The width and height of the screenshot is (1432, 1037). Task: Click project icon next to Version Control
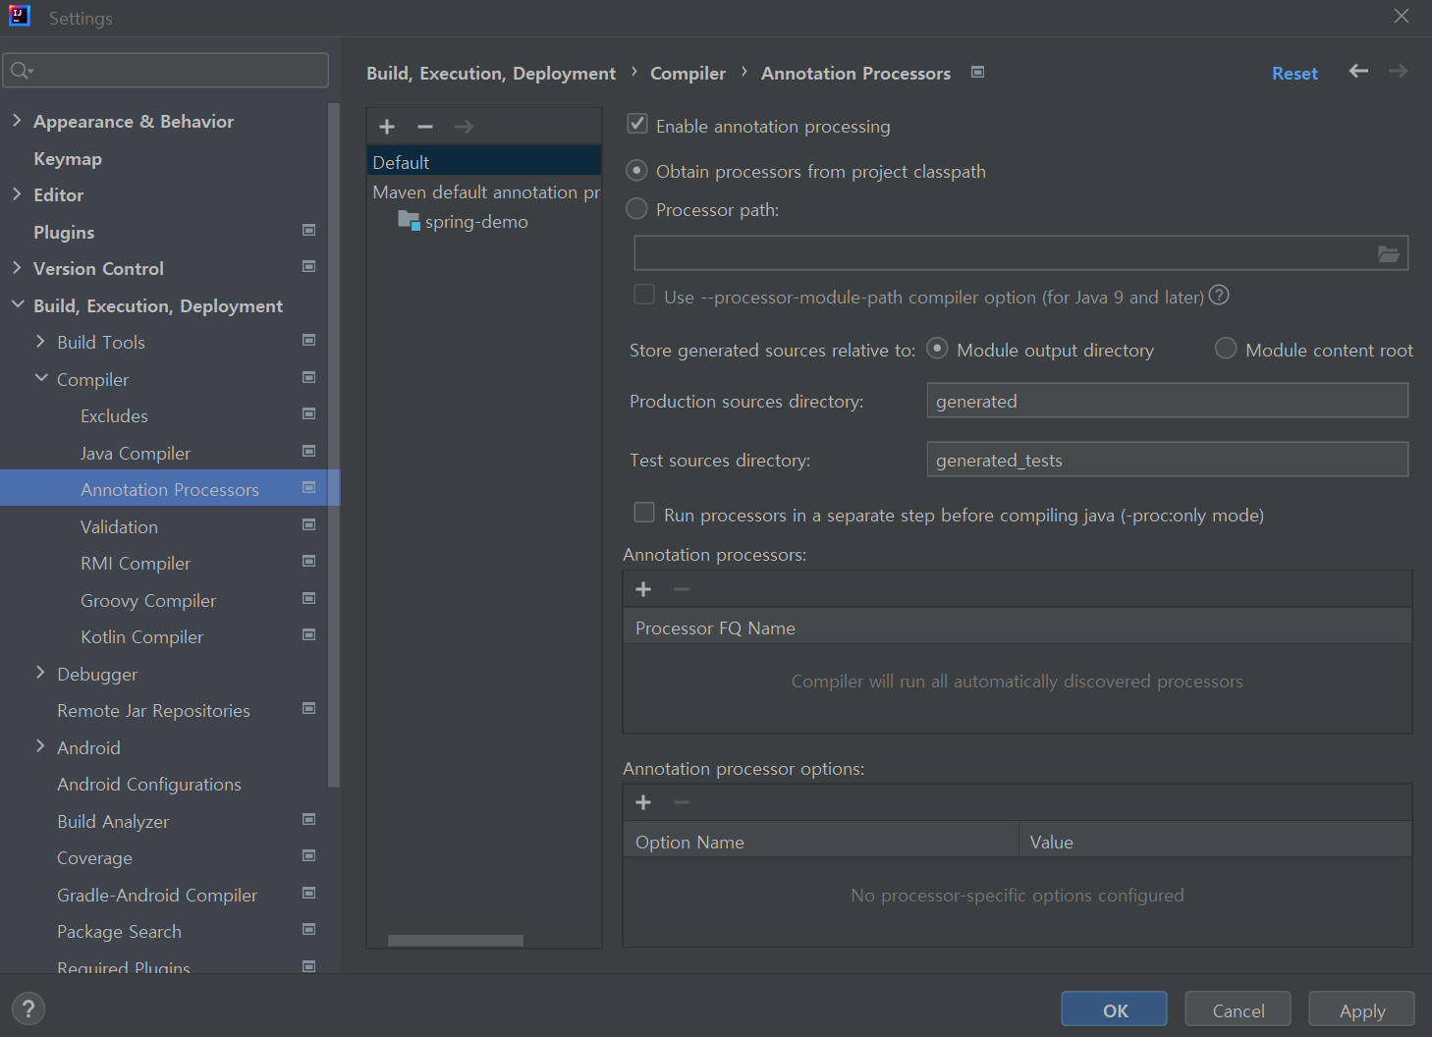point(308,266)
